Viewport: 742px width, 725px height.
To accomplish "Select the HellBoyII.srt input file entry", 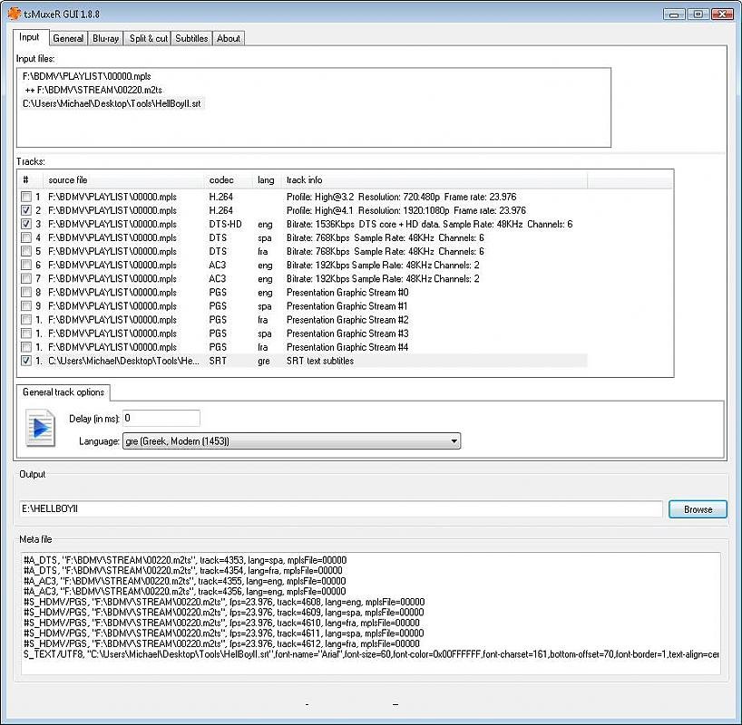I will point(112,104).
